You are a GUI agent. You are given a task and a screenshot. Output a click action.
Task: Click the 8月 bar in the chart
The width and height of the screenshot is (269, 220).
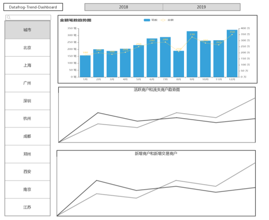179,64
